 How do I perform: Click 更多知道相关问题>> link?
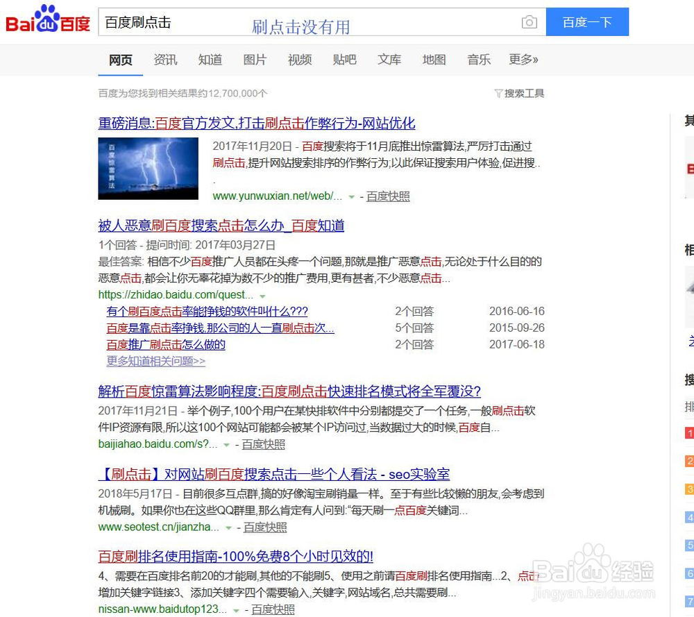pyautogui.click(x=155, y=361)
